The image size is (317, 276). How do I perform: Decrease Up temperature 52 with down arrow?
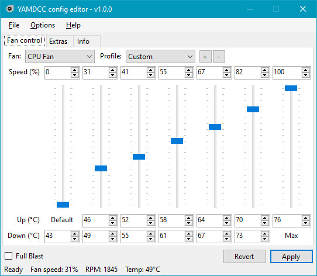pyautogui.click(x=151, y=223)
